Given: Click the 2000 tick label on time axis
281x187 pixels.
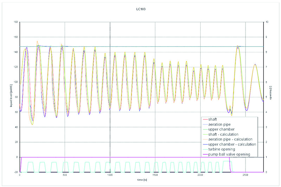Looking at the screenshot, I should [200, 175].
